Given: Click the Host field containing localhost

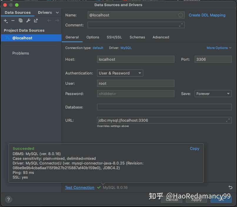Looking at the screenshot, I should click(136, 59).
